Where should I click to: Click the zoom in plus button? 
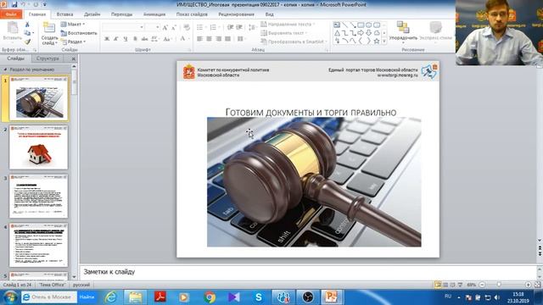(x=528, y=285)
